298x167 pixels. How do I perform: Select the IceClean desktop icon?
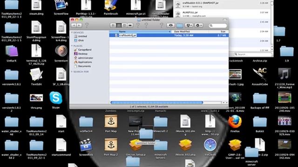(210, 145)
